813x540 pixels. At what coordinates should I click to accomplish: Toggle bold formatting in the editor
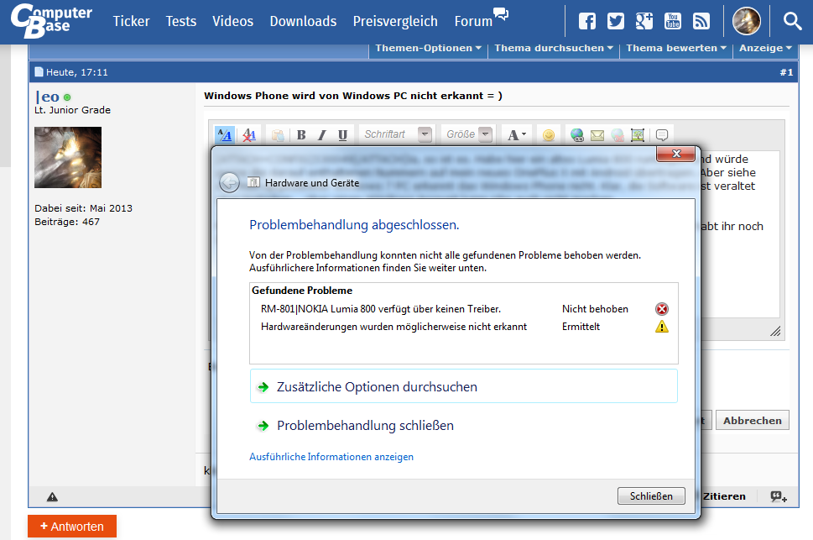point(301,135)
